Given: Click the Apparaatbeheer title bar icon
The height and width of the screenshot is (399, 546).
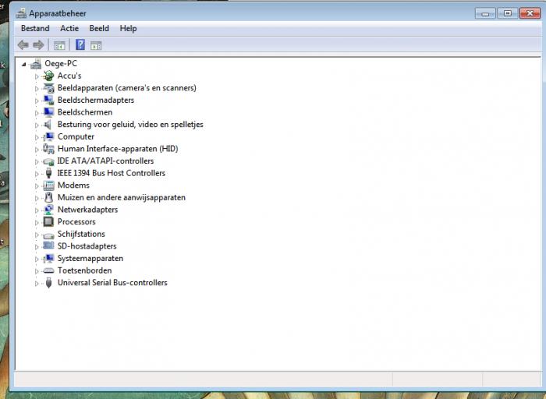Looking at the screenshot, I should pyautogui.click(x=21, y=13).
